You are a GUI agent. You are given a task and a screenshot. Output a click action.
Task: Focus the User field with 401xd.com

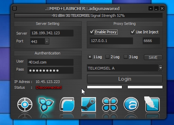point(50,62)
